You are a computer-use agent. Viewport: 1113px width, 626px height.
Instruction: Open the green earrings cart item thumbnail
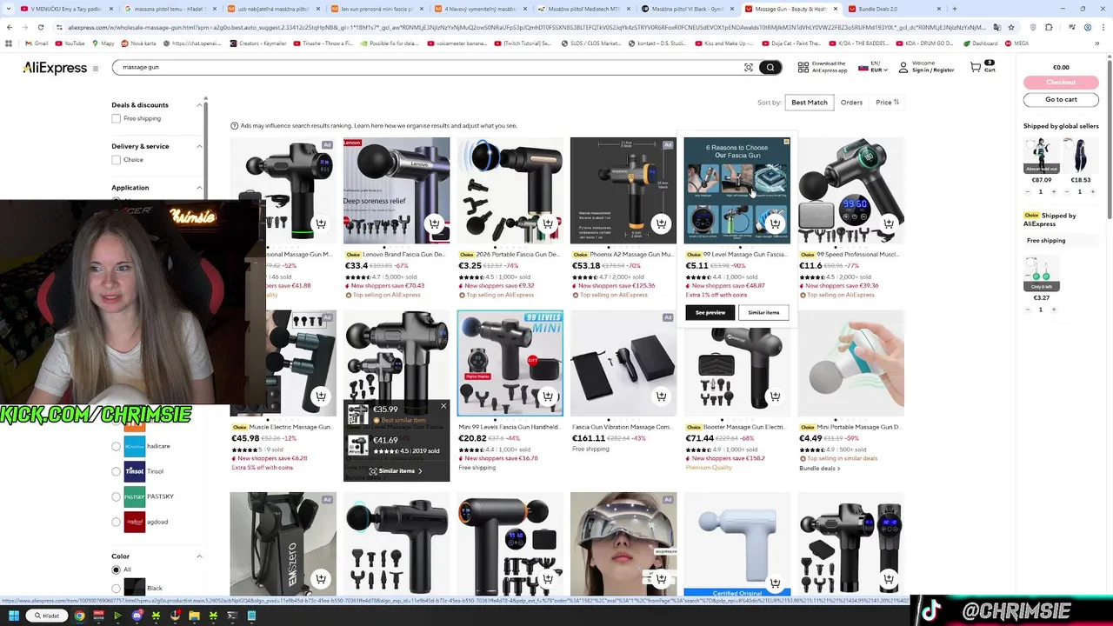[x=1041, y=273]
